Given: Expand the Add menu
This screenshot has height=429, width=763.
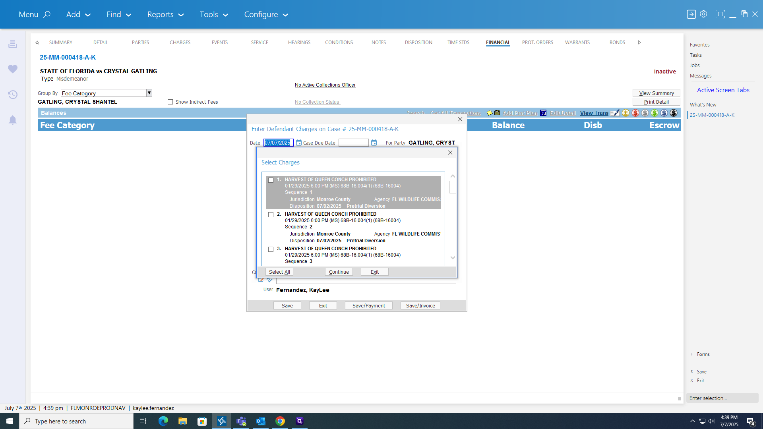Looking at the screenshot, I should (78, 14).
